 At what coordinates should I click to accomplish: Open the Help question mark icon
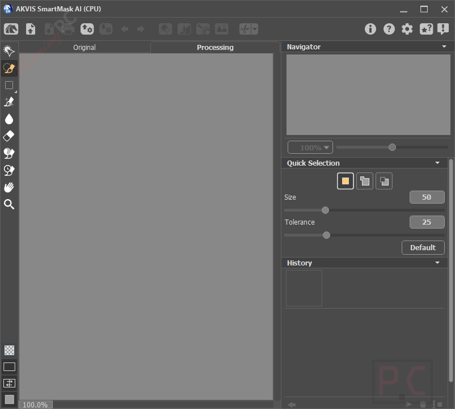pyautogui.click(x=389, y=29)
